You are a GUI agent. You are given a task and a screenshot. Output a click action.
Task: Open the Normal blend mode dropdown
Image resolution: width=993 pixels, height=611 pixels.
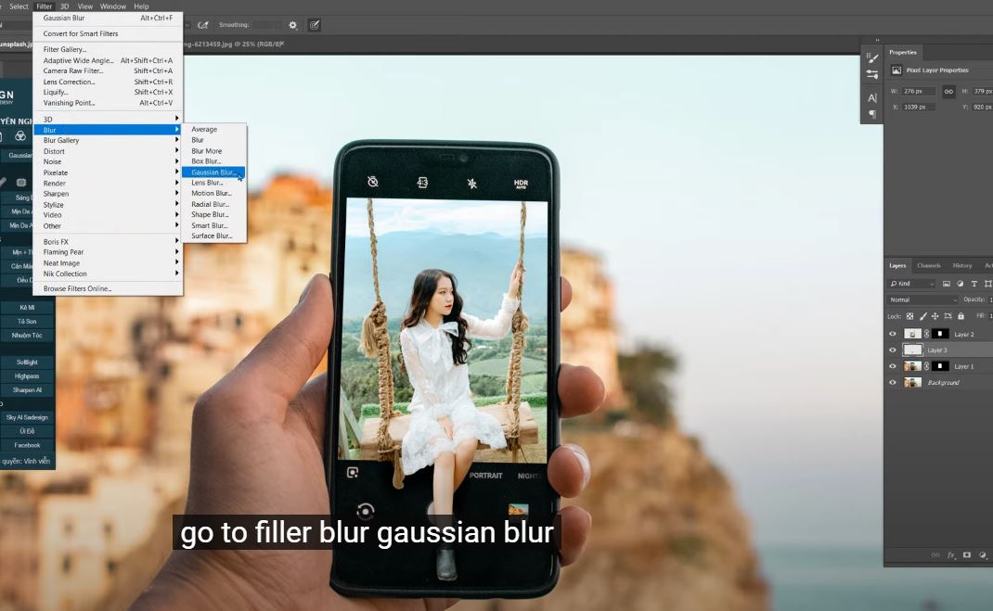point(922,299)
